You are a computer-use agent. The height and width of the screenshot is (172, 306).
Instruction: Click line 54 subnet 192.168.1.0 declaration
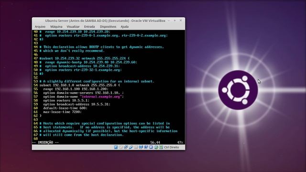[x=80, y=85]
